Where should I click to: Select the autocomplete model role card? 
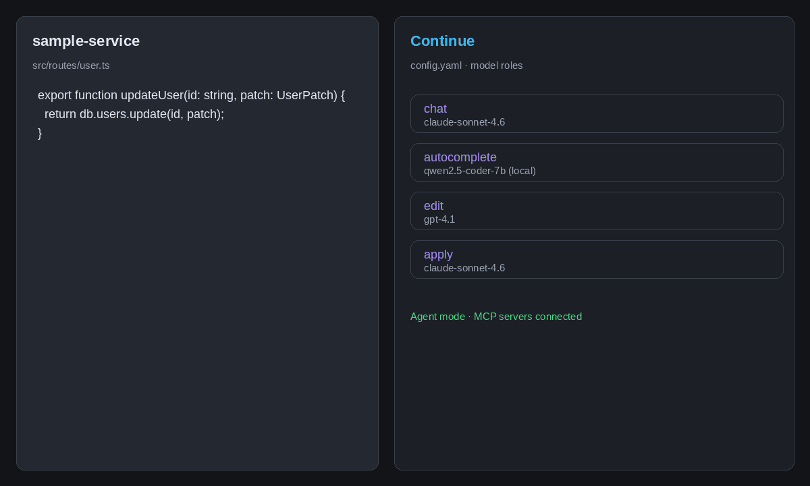597,162
